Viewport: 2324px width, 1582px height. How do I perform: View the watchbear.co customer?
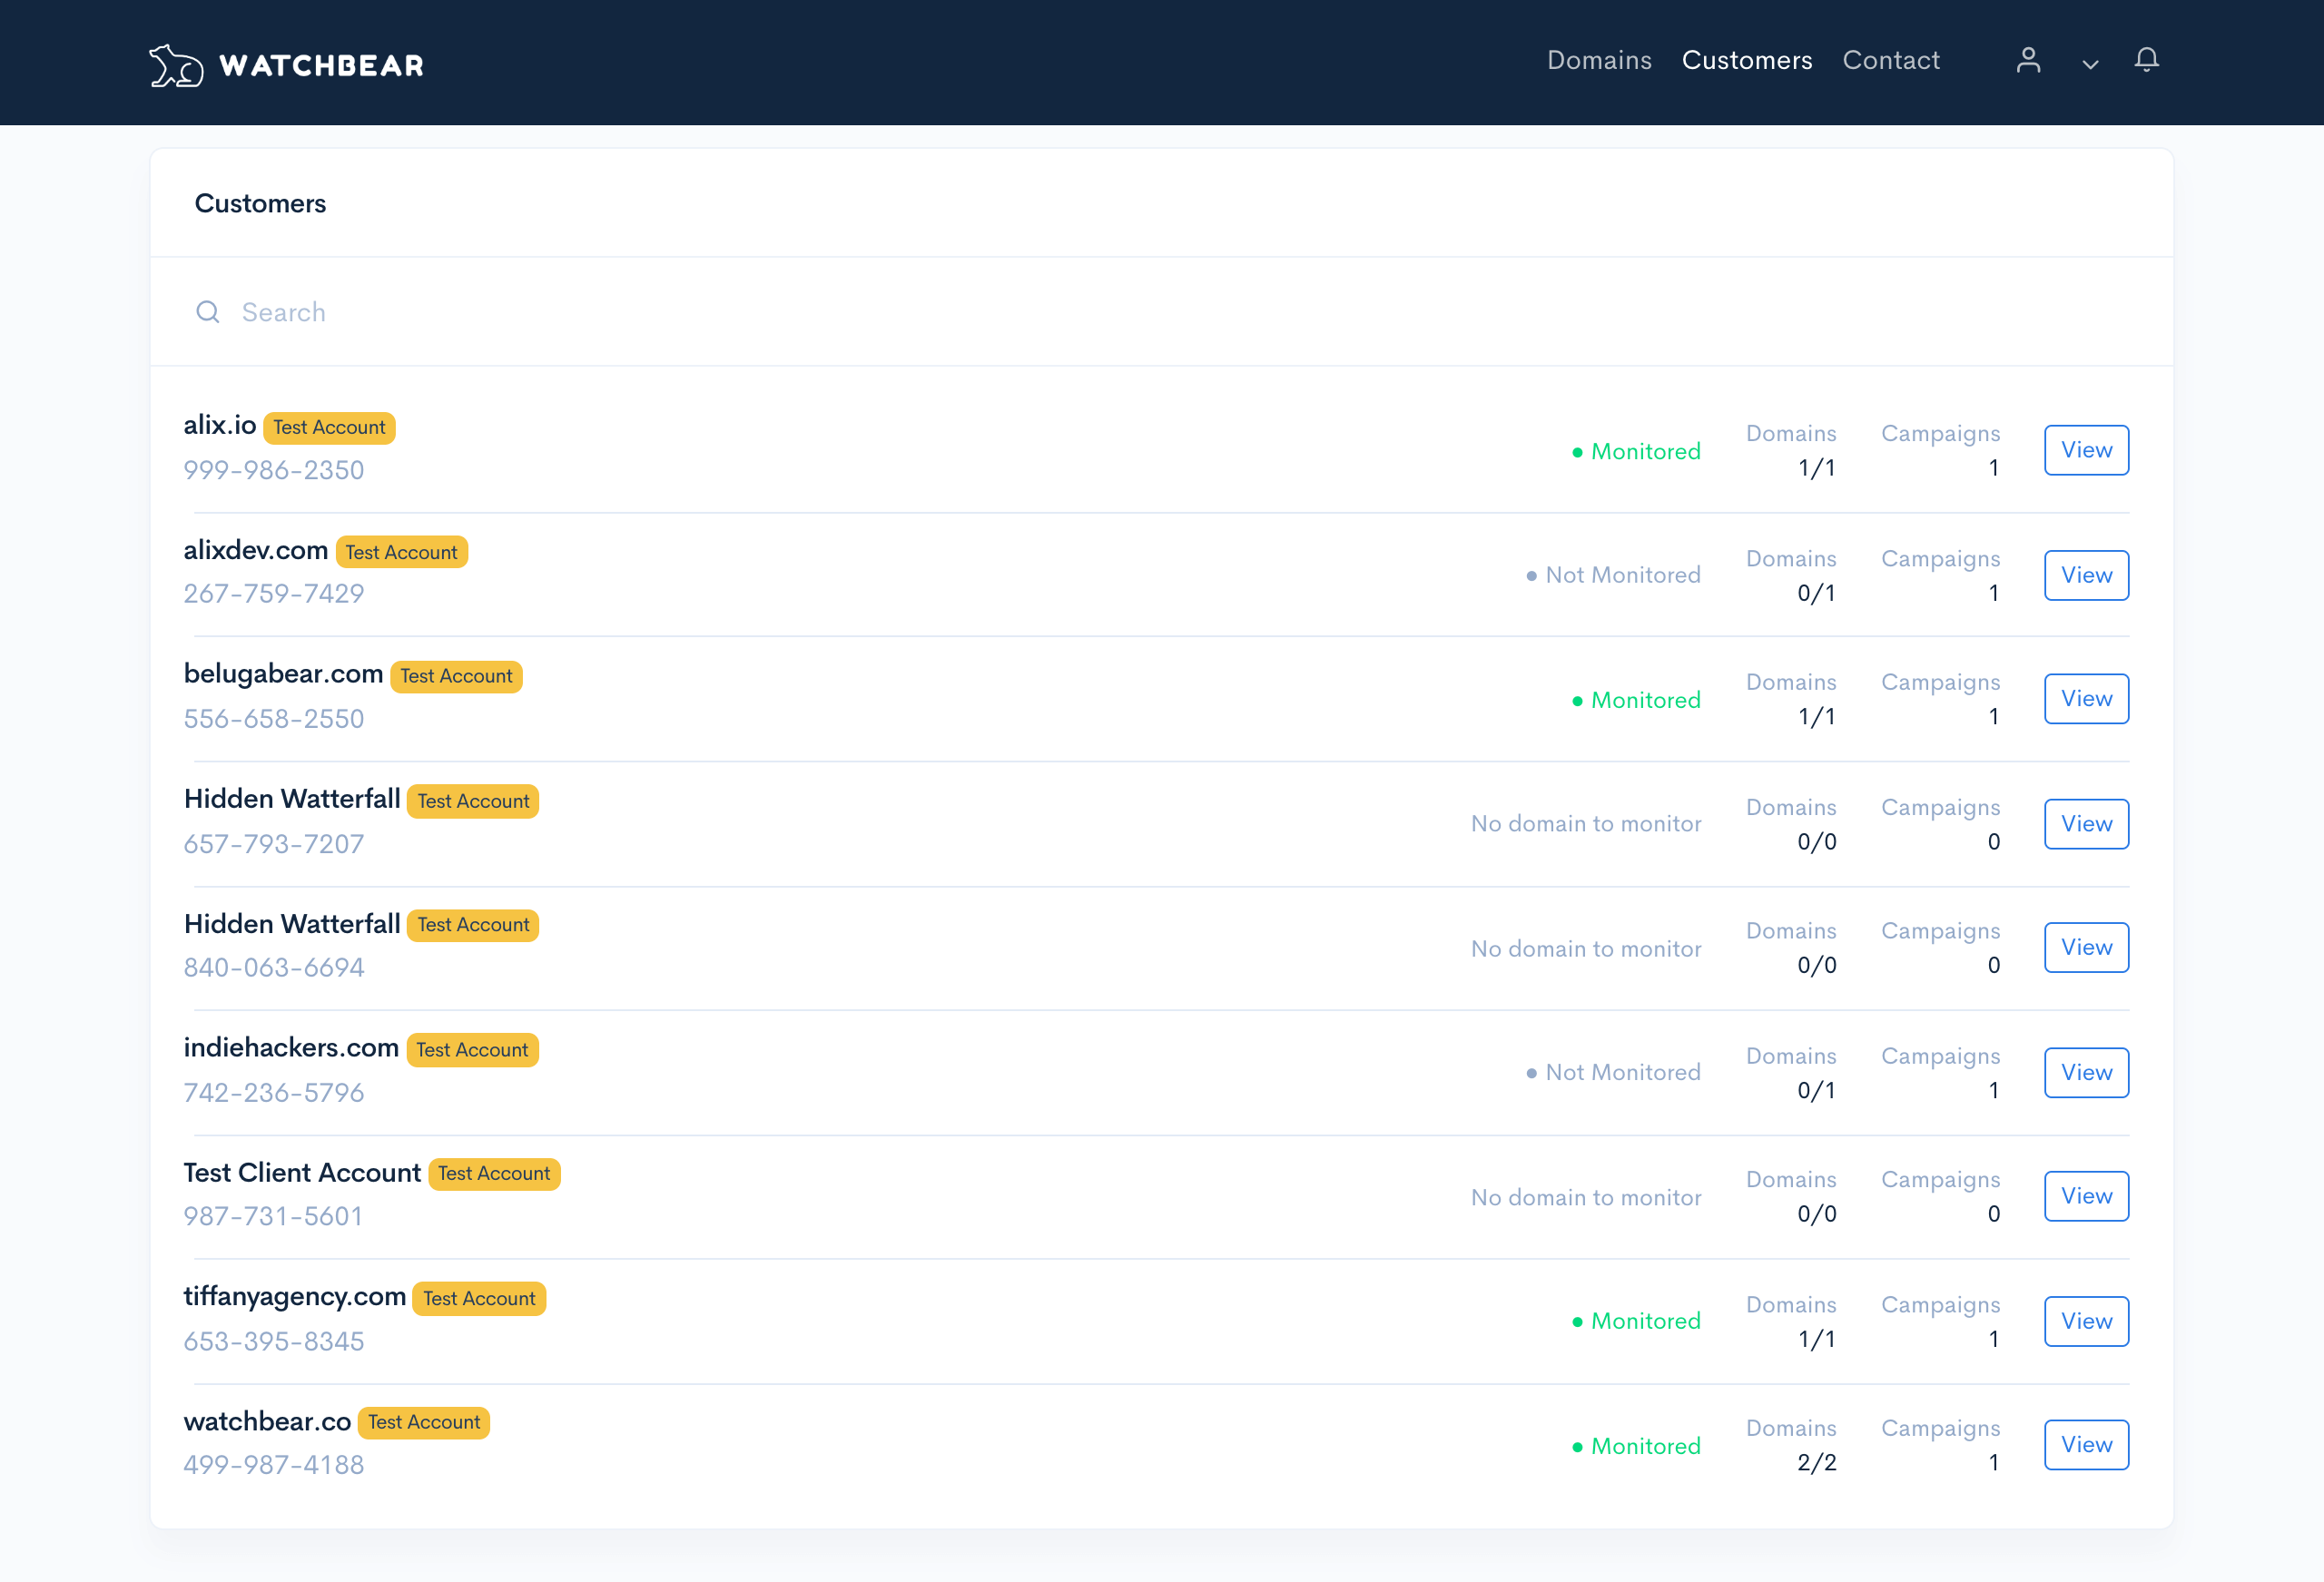pos(2086,1445)
